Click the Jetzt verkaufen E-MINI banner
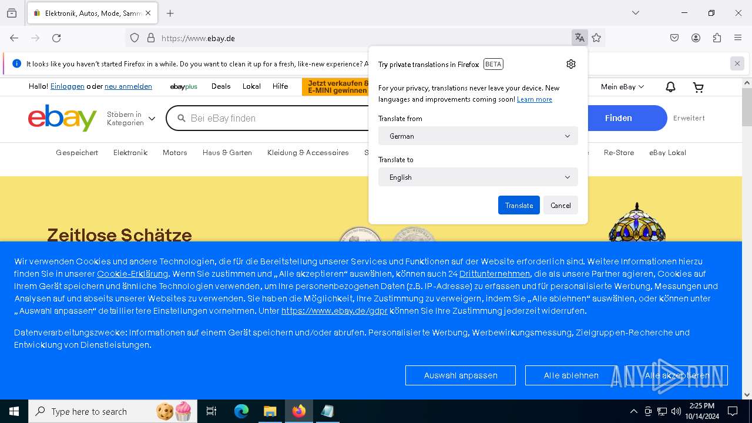 pos(335,87)
